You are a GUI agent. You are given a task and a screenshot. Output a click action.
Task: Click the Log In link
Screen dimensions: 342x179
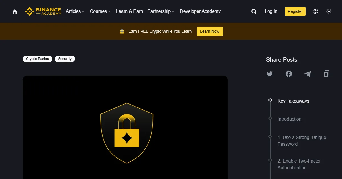[x=271, y=11]
